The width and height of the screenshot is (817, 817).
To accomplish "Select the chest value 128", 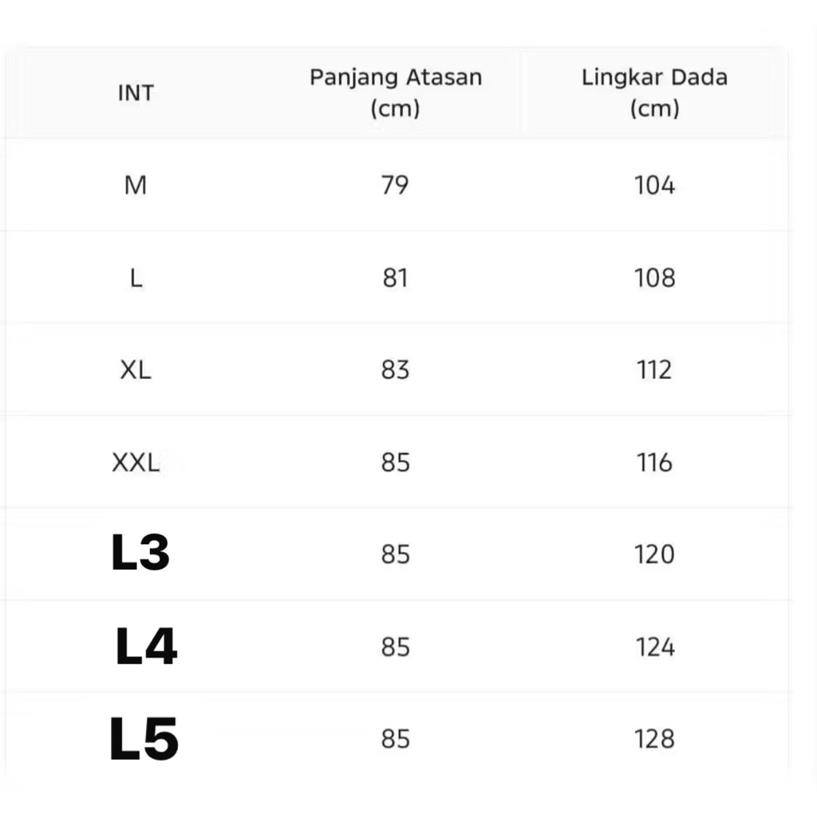I will (654, 740).
